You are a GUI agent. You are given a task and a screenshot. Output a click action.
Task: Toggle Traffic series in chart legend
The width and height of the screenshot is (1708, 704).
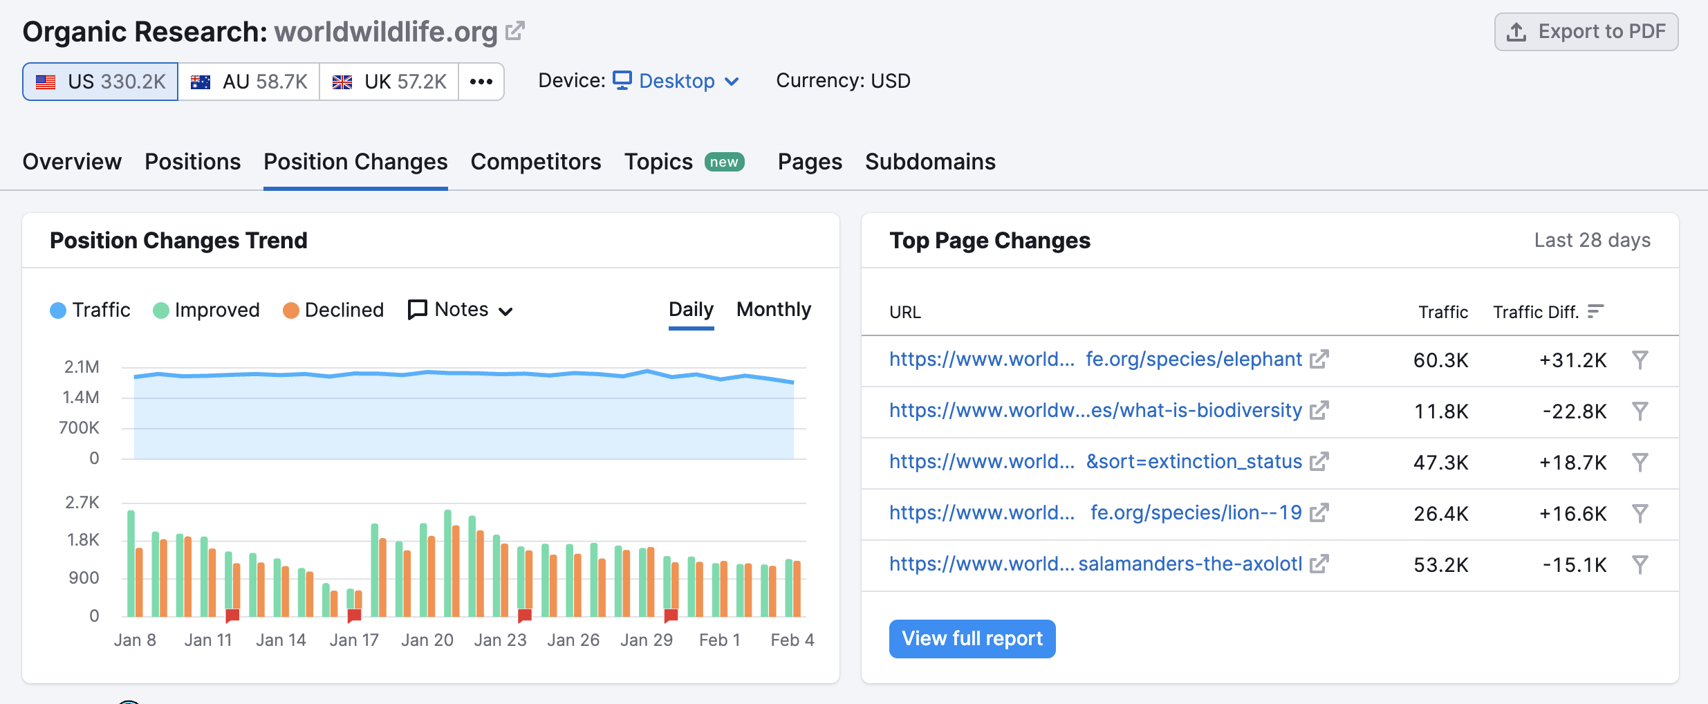point(90,310)
